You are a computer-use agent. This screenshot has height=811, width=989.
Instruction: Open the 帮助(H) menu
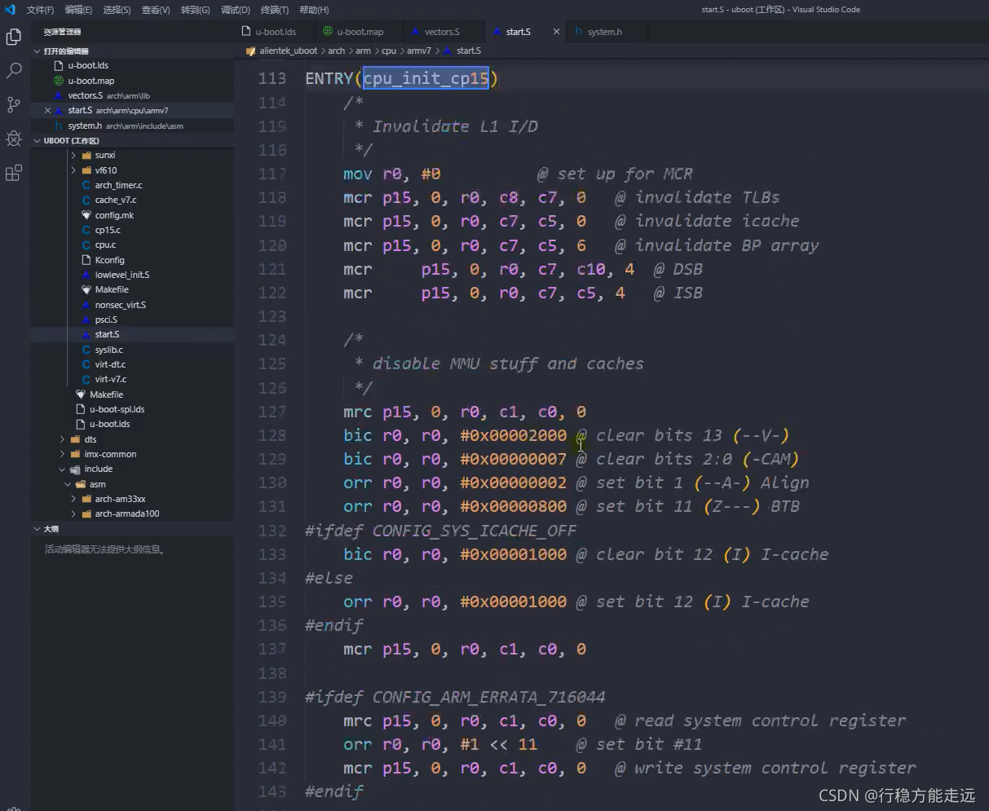pyautogui.click(x=314, y=10)
